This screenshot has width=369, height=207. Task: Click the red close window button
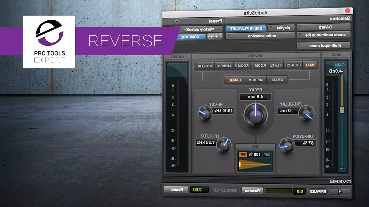tap(347, 11)
